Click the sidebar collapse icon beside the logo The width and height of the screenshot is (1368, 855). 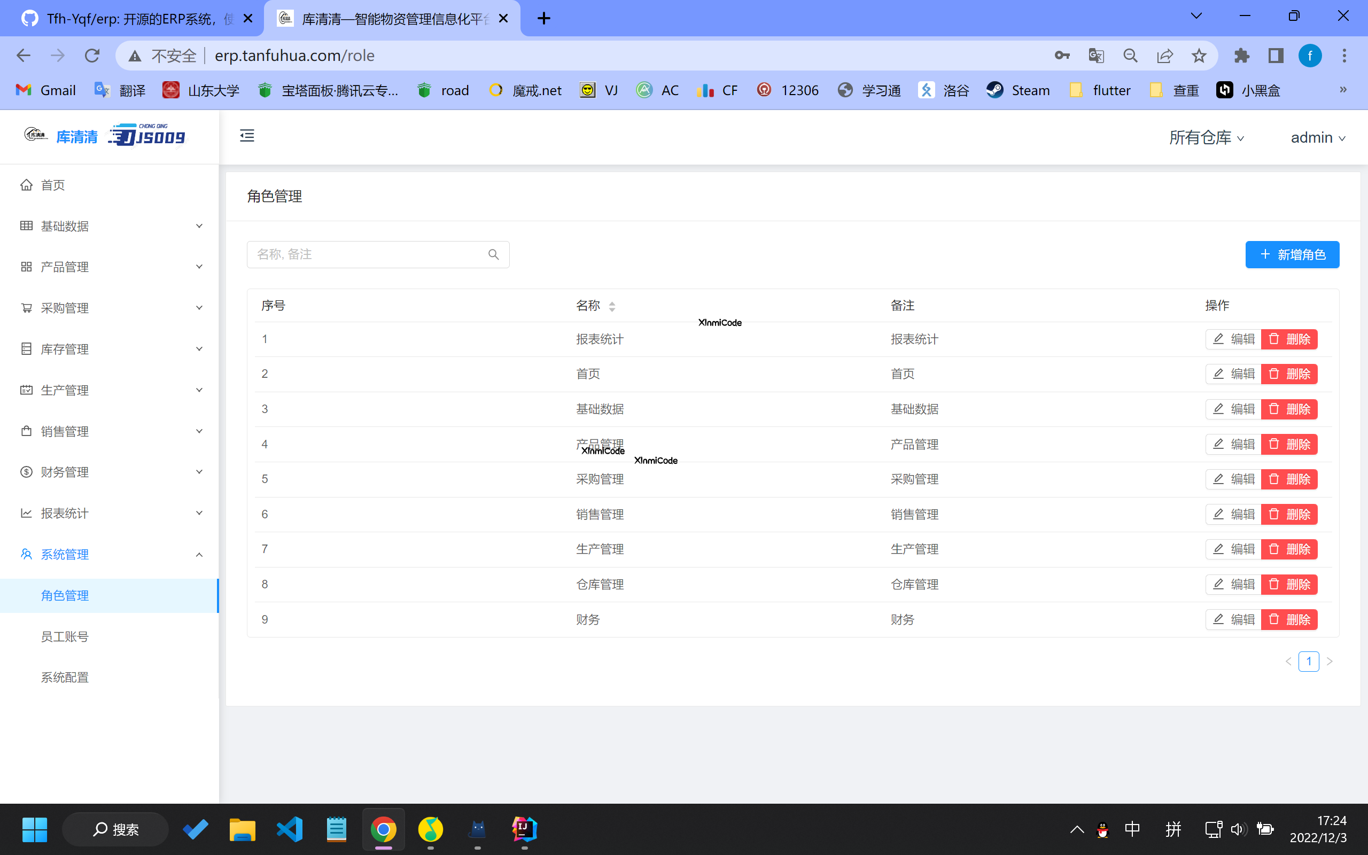click(x=247, y=136)
